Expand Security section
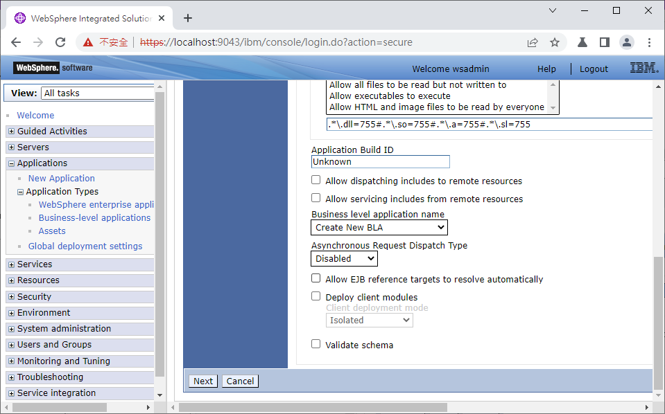665x414 pixels. [x=12, y=297]
